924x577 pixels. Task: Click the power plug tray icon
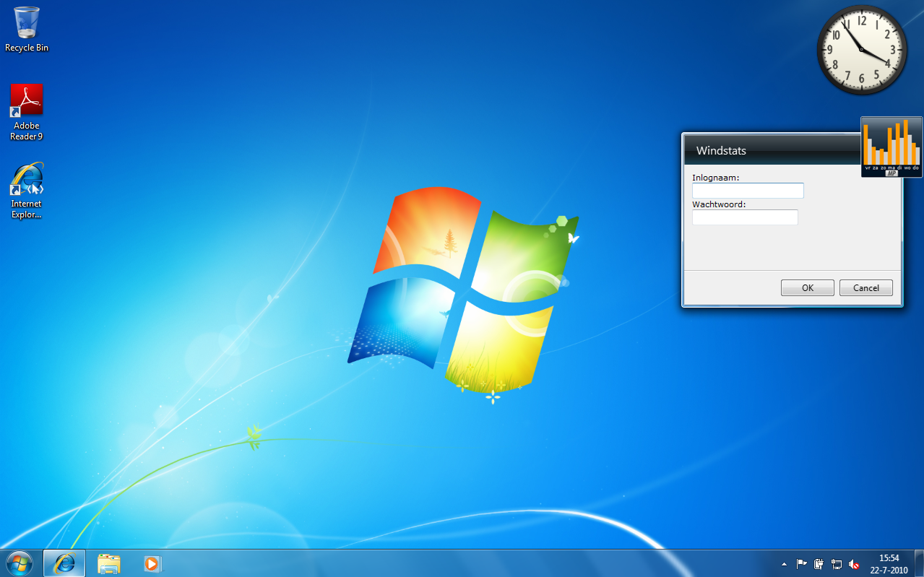coord(819,564)
